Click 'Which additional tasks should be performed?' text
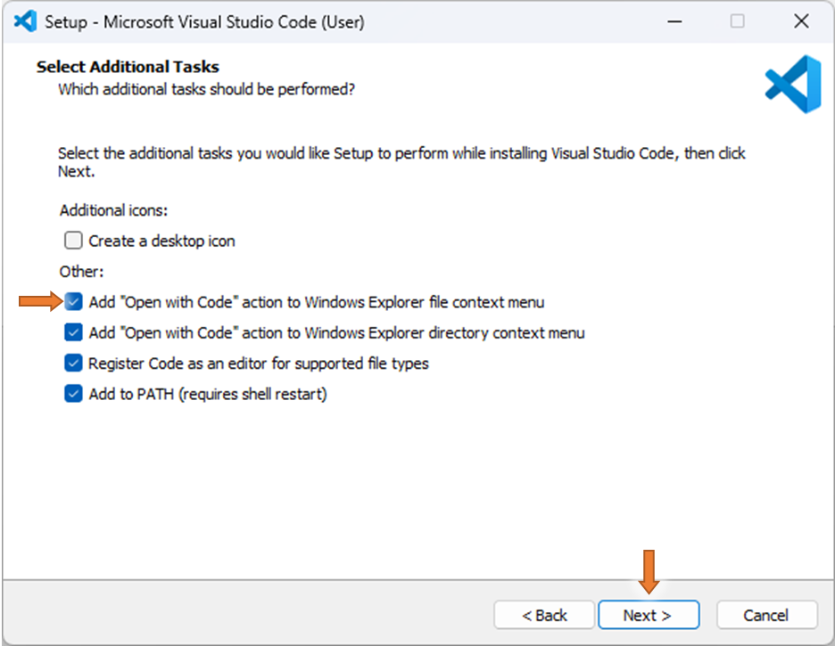 (x=207, y=89)
